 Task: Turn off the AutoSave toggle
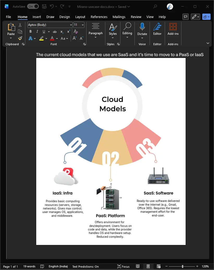(x=33, y=6)
